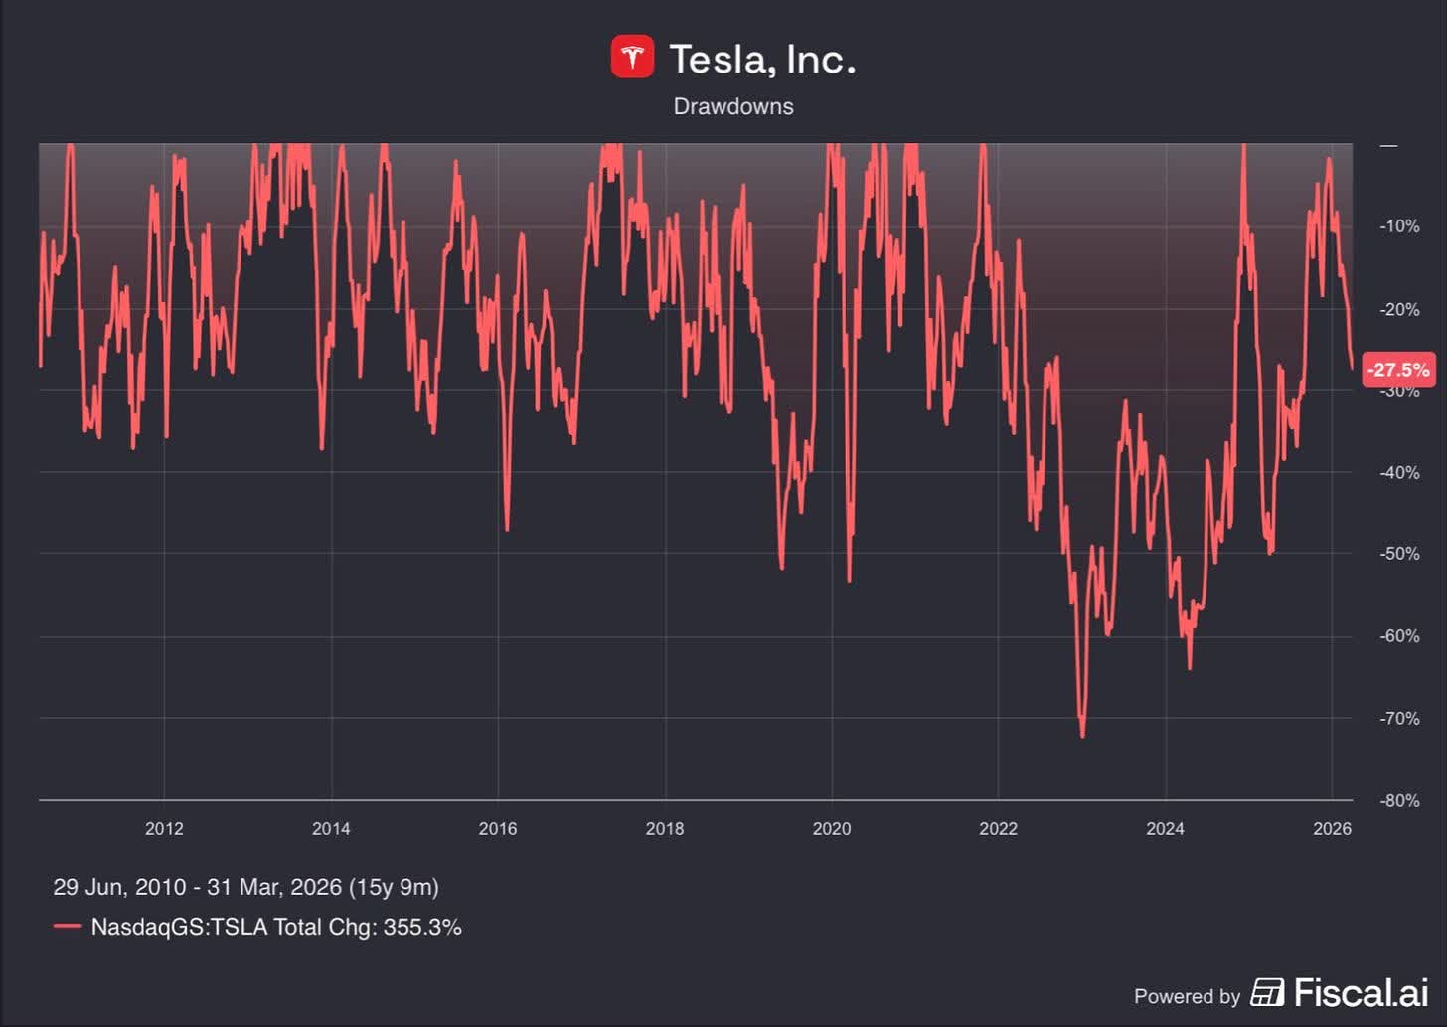Select the 2024 x-axis label
The height and width of the screenshot is (1027, 1447).
click(1165, 828)
